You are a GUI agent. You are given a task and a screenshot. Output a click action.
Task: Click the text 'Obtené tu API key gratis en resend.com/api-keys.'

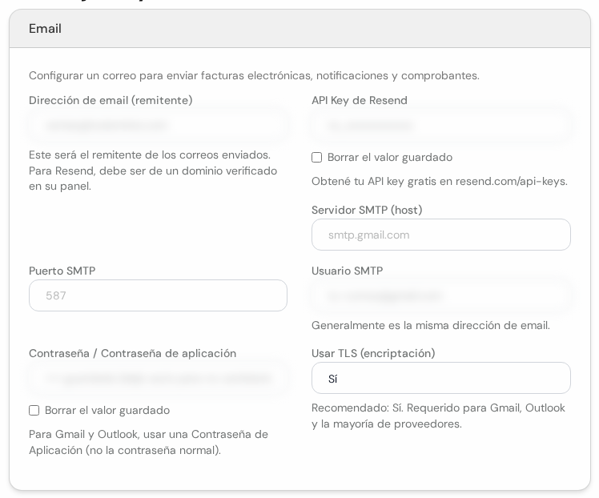(x=440, y=181)
